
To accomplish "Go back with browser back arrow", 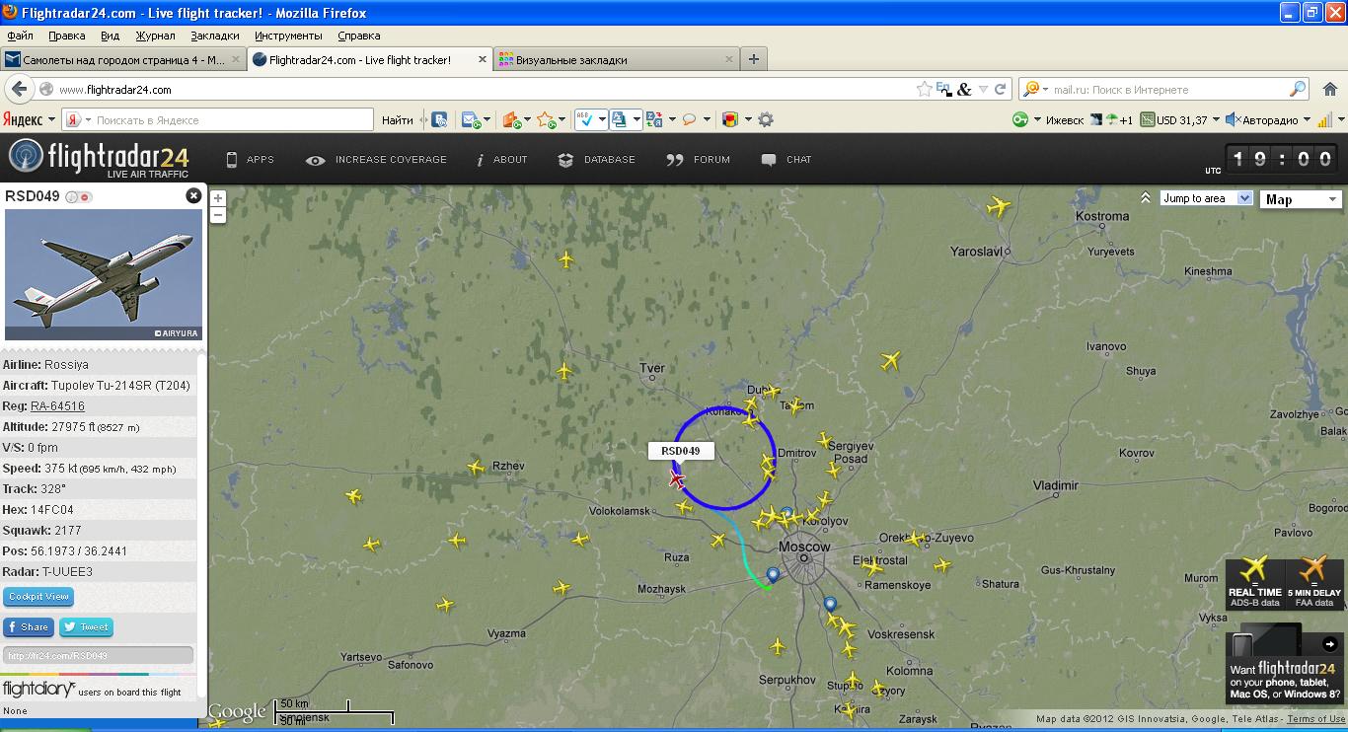I will [19, 89].
